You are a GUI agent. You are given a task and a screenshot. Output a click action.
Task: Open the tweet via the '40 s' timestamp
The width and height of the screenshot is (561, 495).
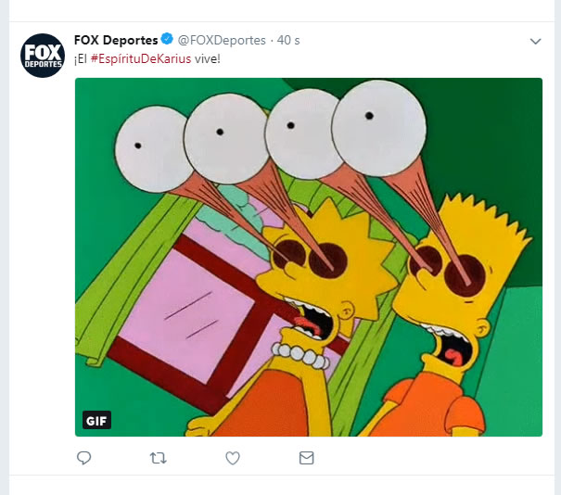(287, 41)
